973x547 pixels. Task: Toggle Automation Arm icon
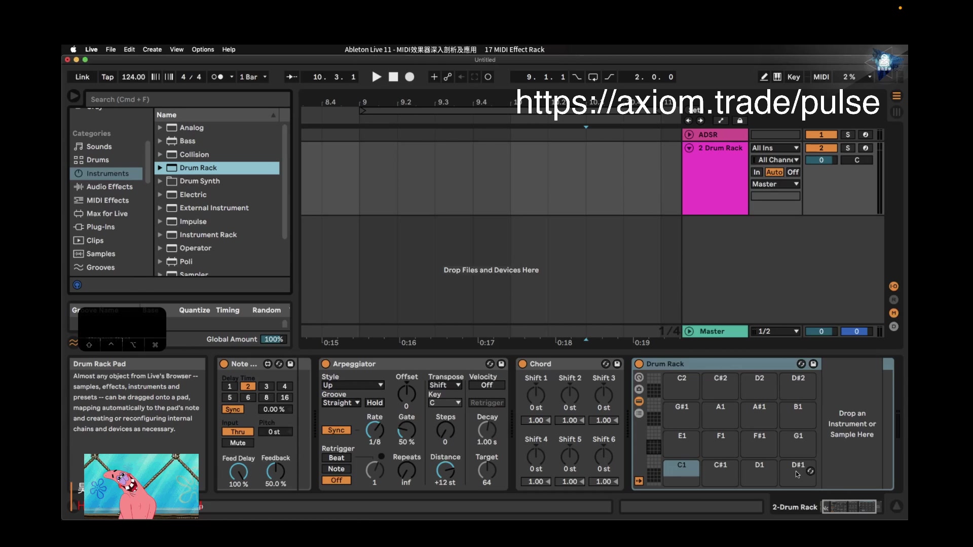coord(448,77)
